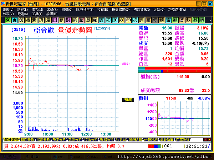Open the 畫面(L) menu
Screen dimensions: 214x160
coord(8,10)
